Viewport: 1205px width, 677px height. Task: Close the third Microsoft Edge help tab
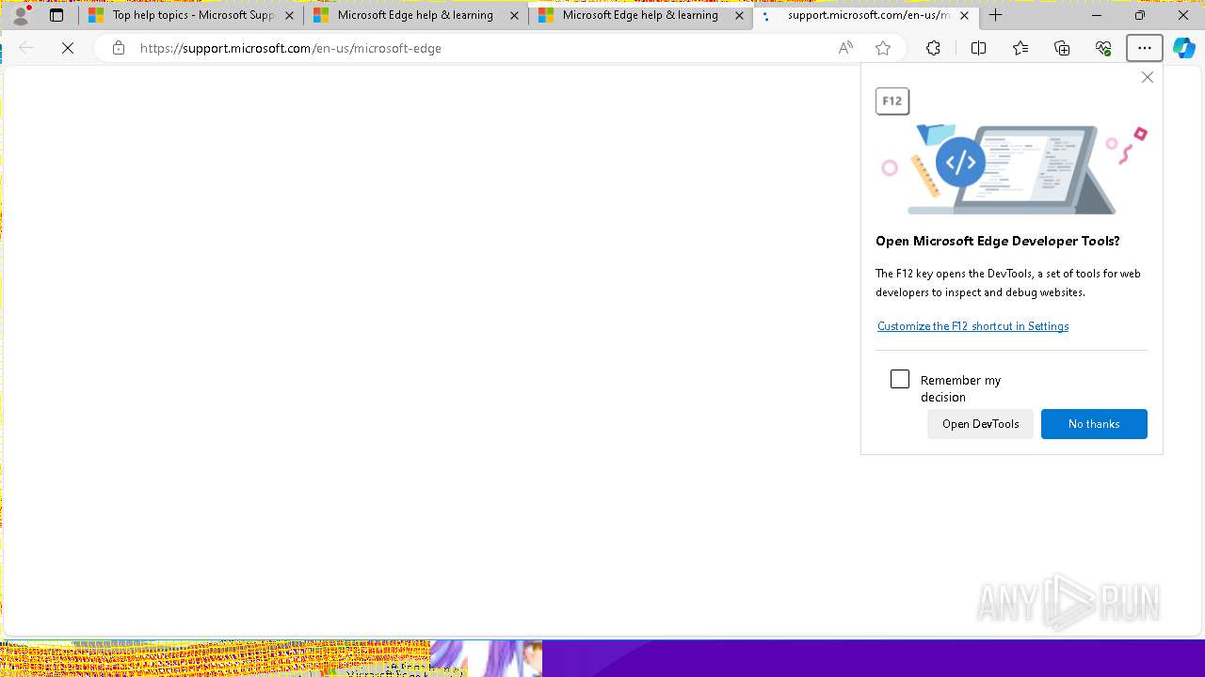point(739,16)
